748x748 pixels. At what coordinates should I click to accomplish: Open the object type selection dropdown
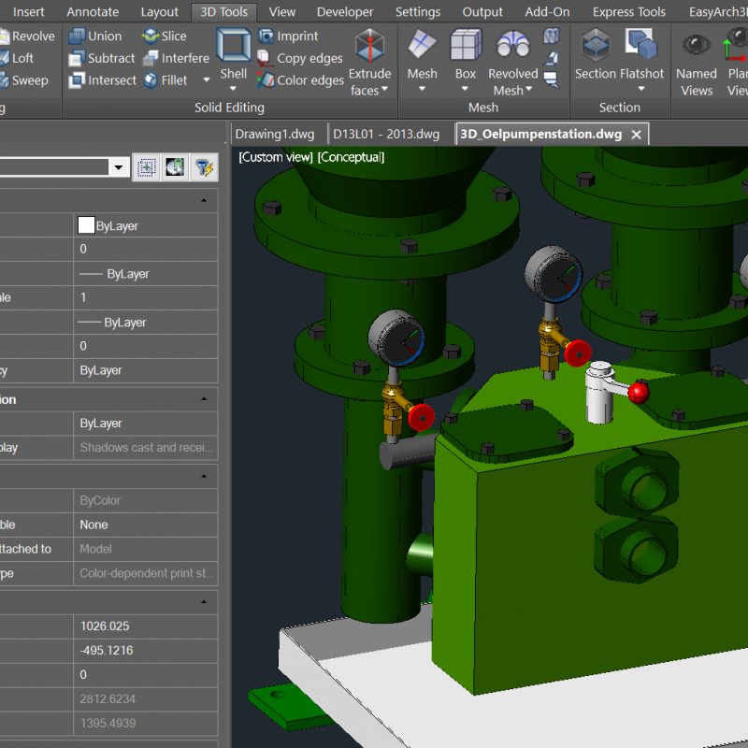(119, 168)
